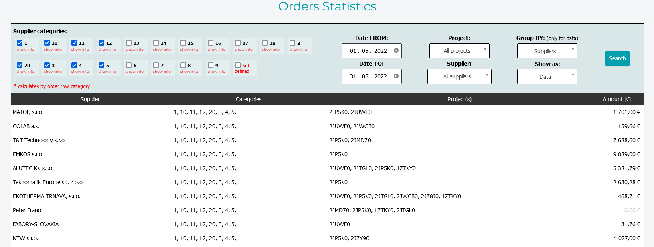Open show info link for category 2
The height and width of the screenshot is (247, 654).
pyautogui.click(x=298, y=50)
